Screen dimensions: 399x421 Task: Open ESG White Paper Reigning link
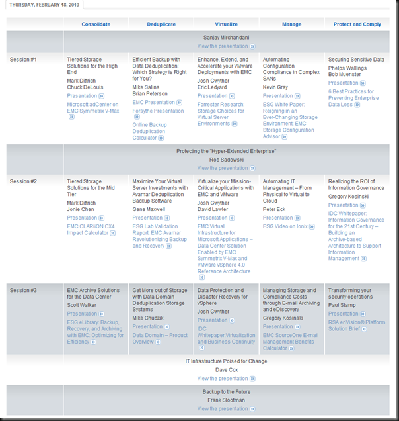[290, 120]
